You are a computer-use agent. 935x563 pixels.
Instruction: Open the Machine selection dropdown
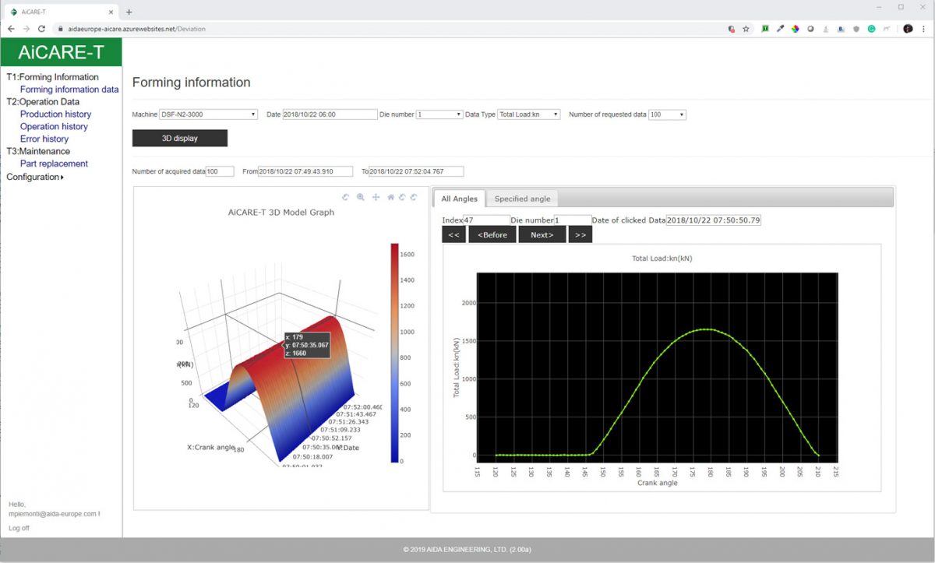[209, 114]
